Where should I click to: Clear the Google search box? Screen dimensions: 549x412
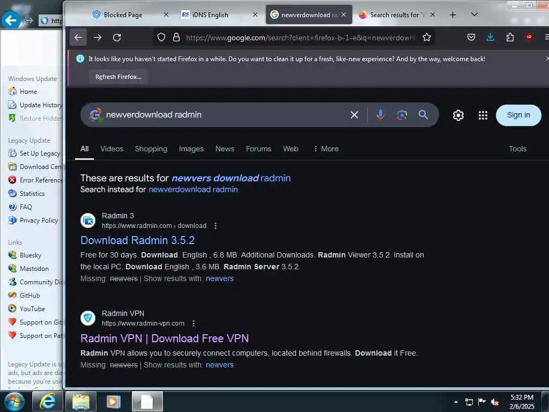click(354, 115)
